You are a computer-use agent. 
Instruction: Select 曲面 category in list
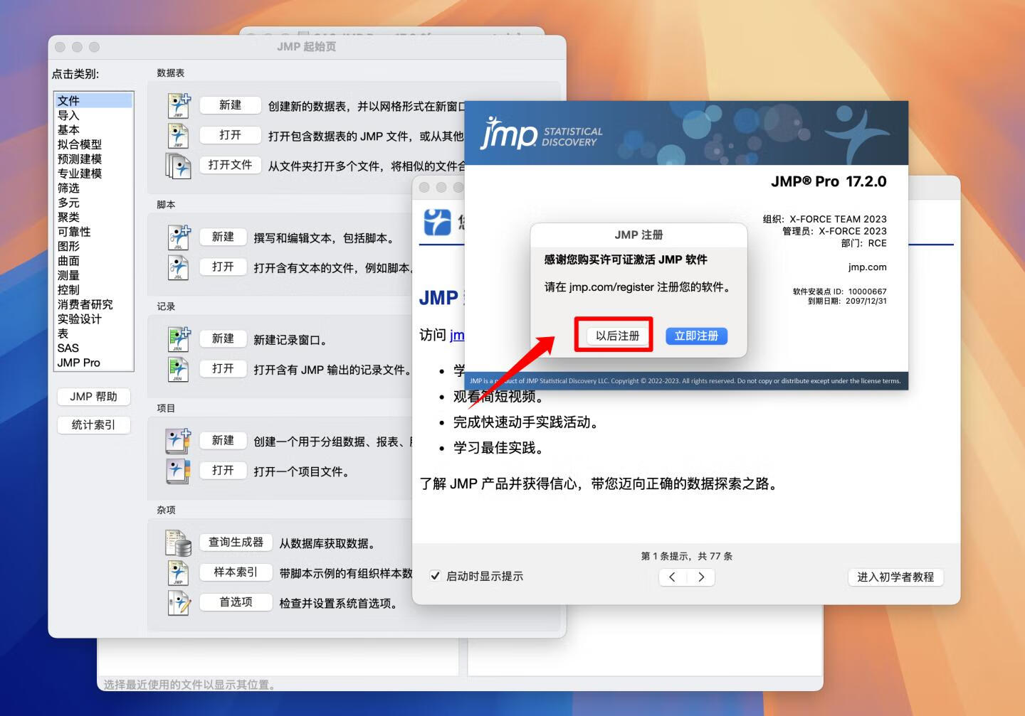click(93, 261)
